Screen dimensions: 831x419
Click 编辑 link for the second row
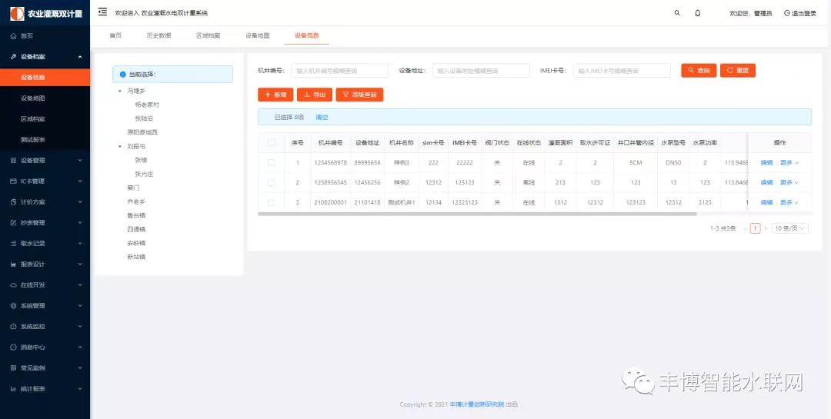[766, 182]
